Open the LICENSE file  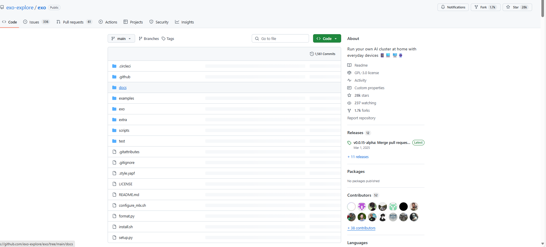point(126,184)
